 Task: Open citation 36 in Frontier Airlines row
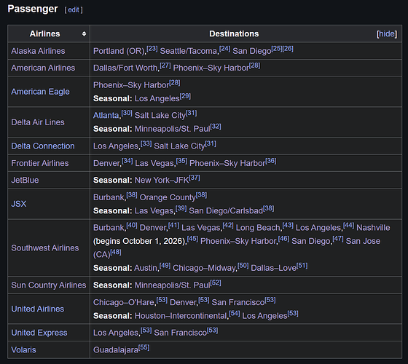(271, 161)
